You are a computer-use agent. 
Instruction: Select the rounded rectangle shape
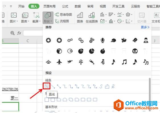[x=53, y=100]
